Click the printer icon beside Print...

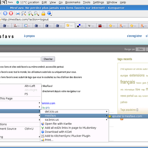coord(43,140)
